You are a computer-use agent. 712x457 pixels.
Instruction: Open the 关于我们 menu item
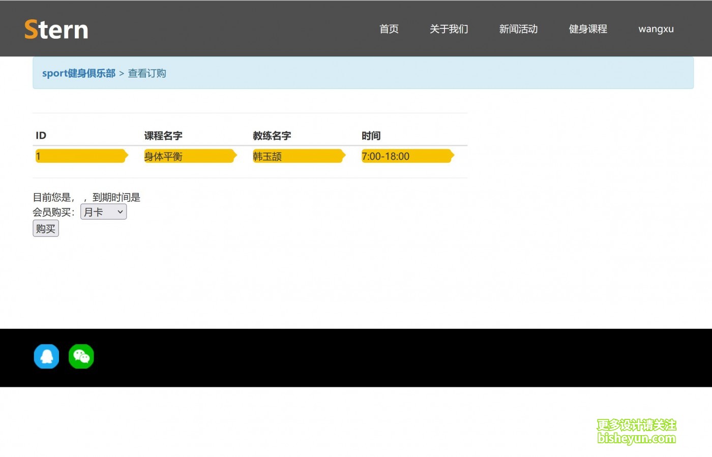[449, 29]
